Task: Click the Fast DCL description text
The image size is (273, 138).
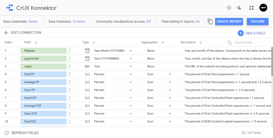Action: pyautogui.click(x=226, y=121)
